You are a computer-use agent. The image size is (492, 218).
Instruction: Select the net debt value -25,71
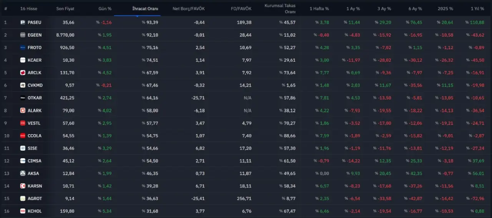click(198, 98)
